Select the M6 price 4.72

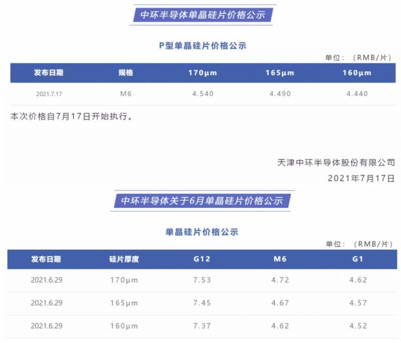280,280
